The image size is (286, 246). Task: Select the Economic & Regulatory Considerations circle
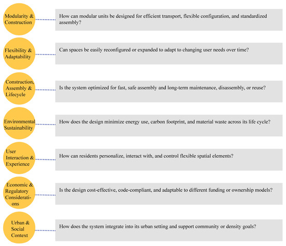click(x=19, y=193)
